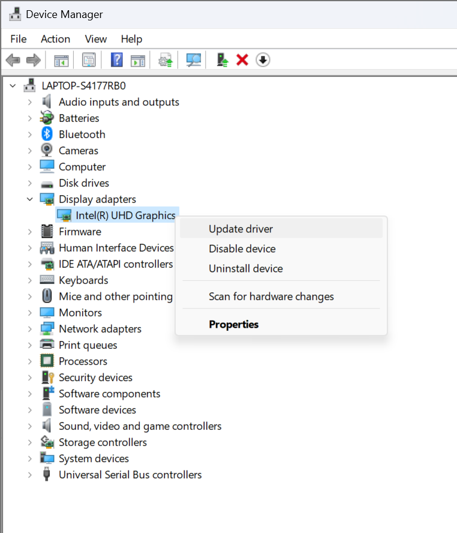Expand the Audio inputs and outputs category
This screenshot has width=457, height=533.
coord(30,102)
